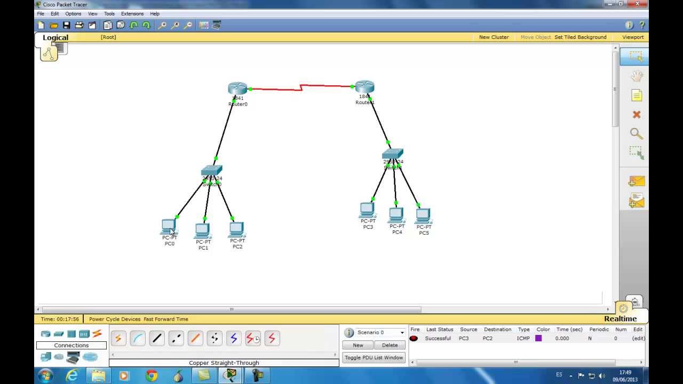Choose the orange Fiber cable
683x384 pixels.
pos(195,338)
